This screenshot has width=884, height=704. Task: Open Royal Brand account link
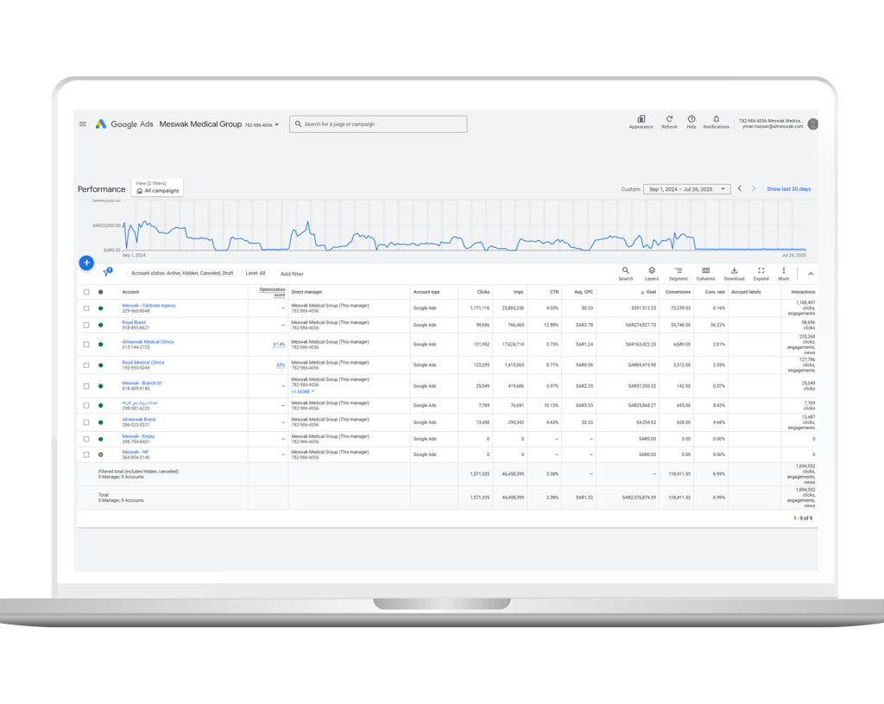click(134, 322)
